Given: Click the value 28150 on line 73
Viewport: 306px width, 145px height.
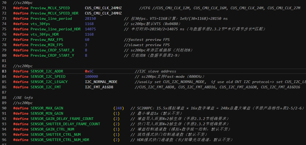Looking at the screenshot, I should click(x=90, y=18).
